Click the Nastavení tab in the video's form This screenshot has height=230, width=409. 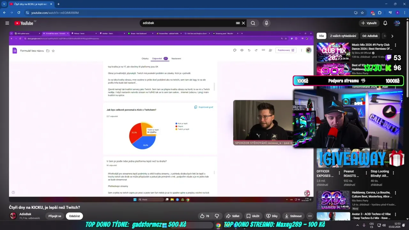pos(176,58)
